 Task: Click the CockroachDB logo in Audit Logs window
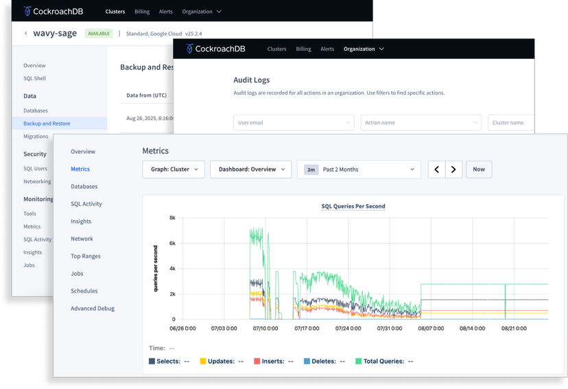point(215,49)
